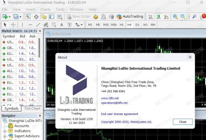This screenshot has width=206, height=140.
Task: Select the H4 timeframe button
Action: [129, 25]
